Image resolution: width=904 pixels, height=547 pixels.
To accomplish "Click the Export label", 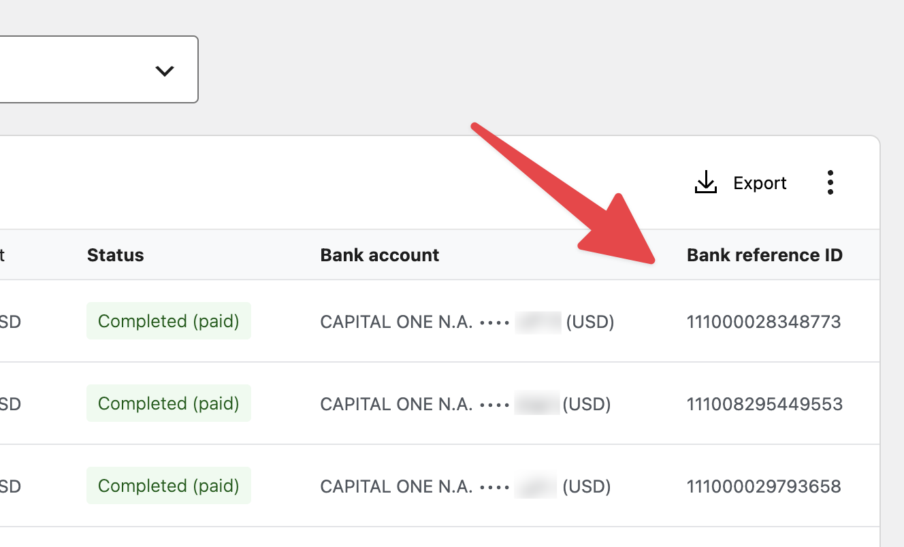I will [759, 182].
